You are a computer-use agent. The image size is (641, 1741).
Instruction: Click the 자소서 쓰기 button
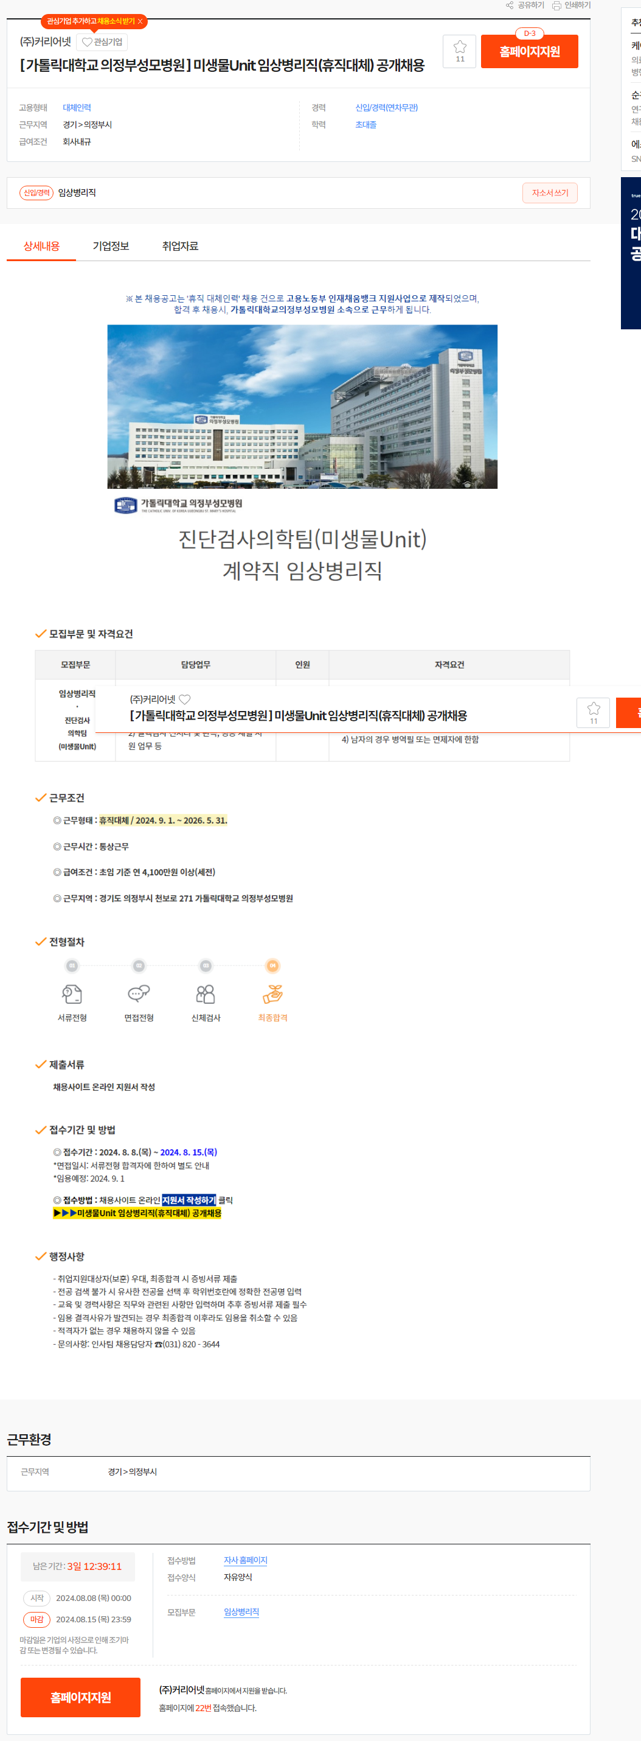pyautogui.click(x=549, y=192)
